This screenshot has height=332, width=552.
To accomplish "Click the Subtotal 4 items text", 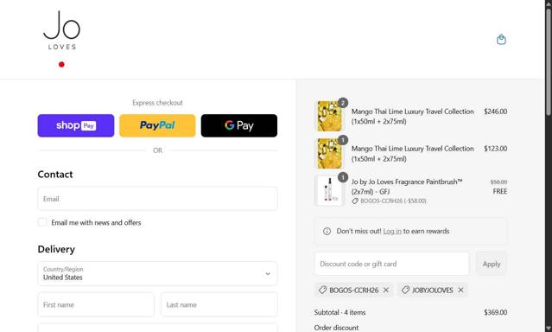I will point(339,312).
